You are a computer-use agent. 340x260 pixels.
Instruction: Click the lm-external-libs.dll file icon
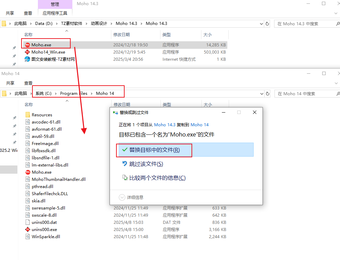tap(28, 165)
